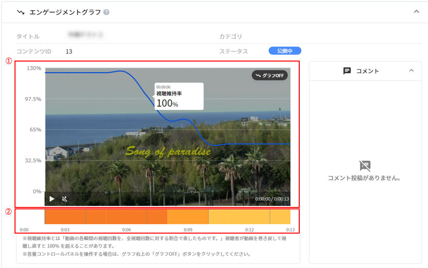428x268 pixels.
Task: Click the comment speech bubble icon
Action: coord(347,71)
